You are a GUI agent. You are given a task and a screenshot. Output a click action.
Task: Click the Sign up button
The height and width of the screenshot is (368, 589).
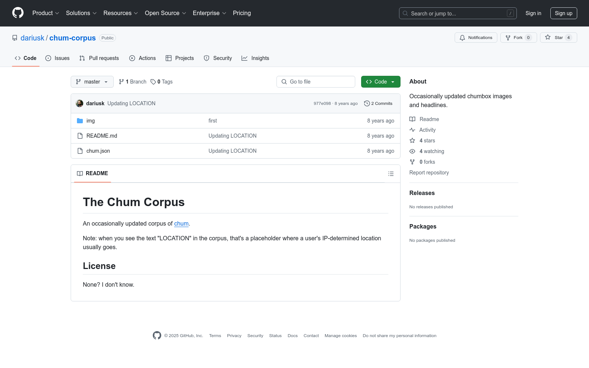(564, 13)
